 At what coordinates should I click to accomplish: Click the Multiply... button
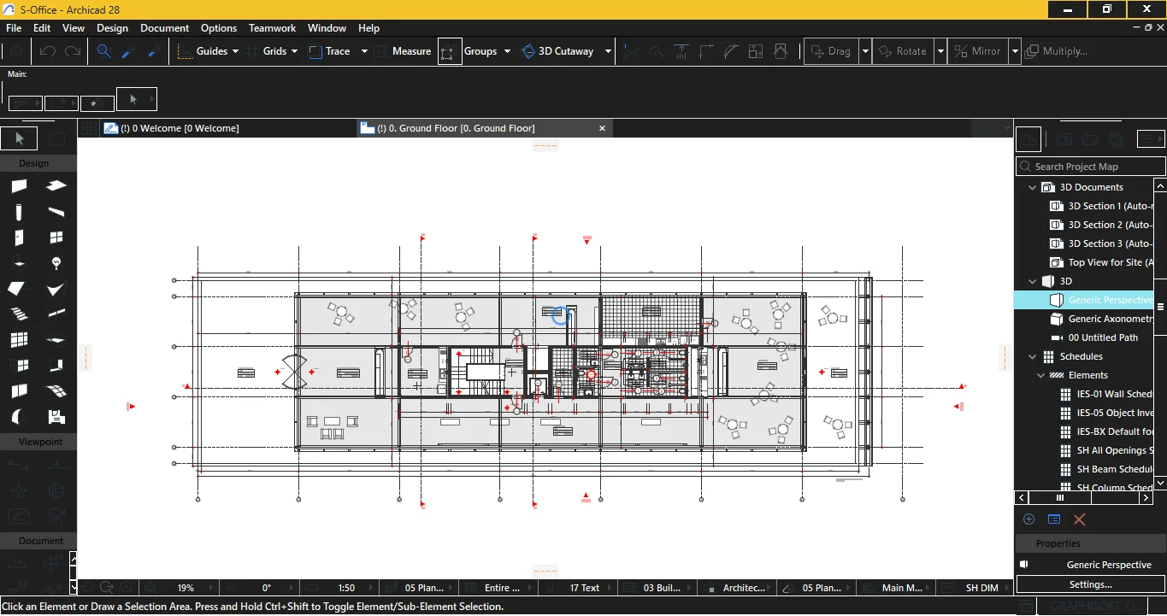(1057, 51)
